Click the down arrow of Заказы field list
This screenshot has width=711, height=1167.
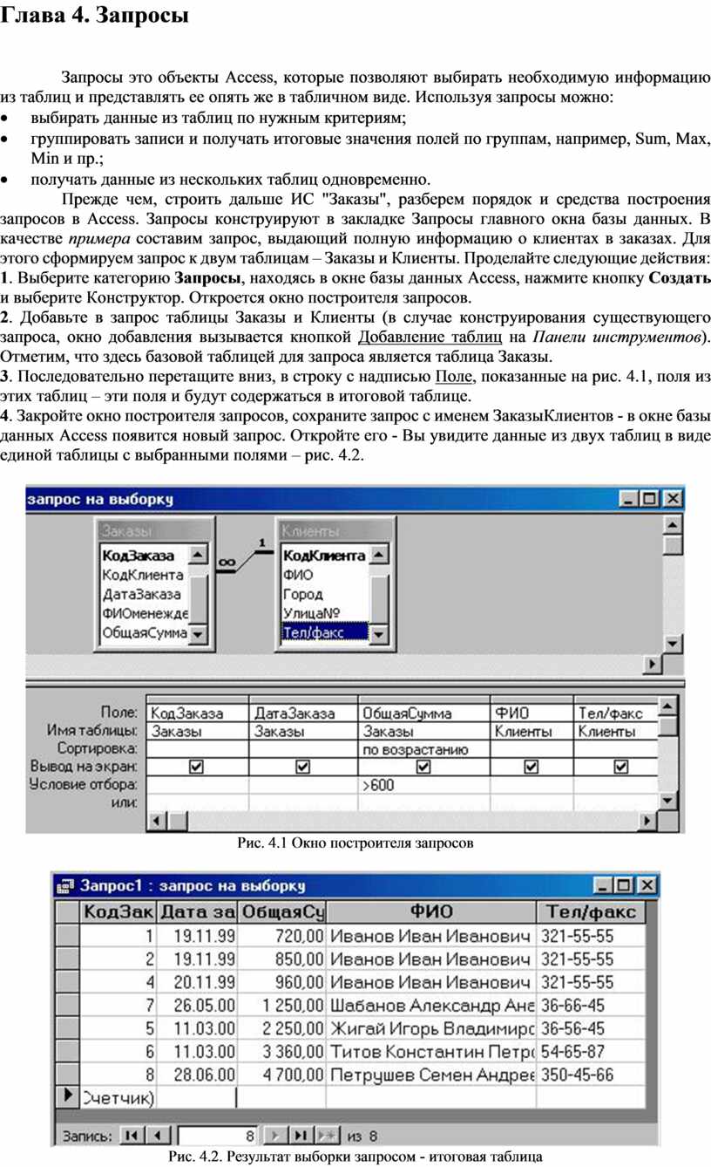[x=199, y=634]
